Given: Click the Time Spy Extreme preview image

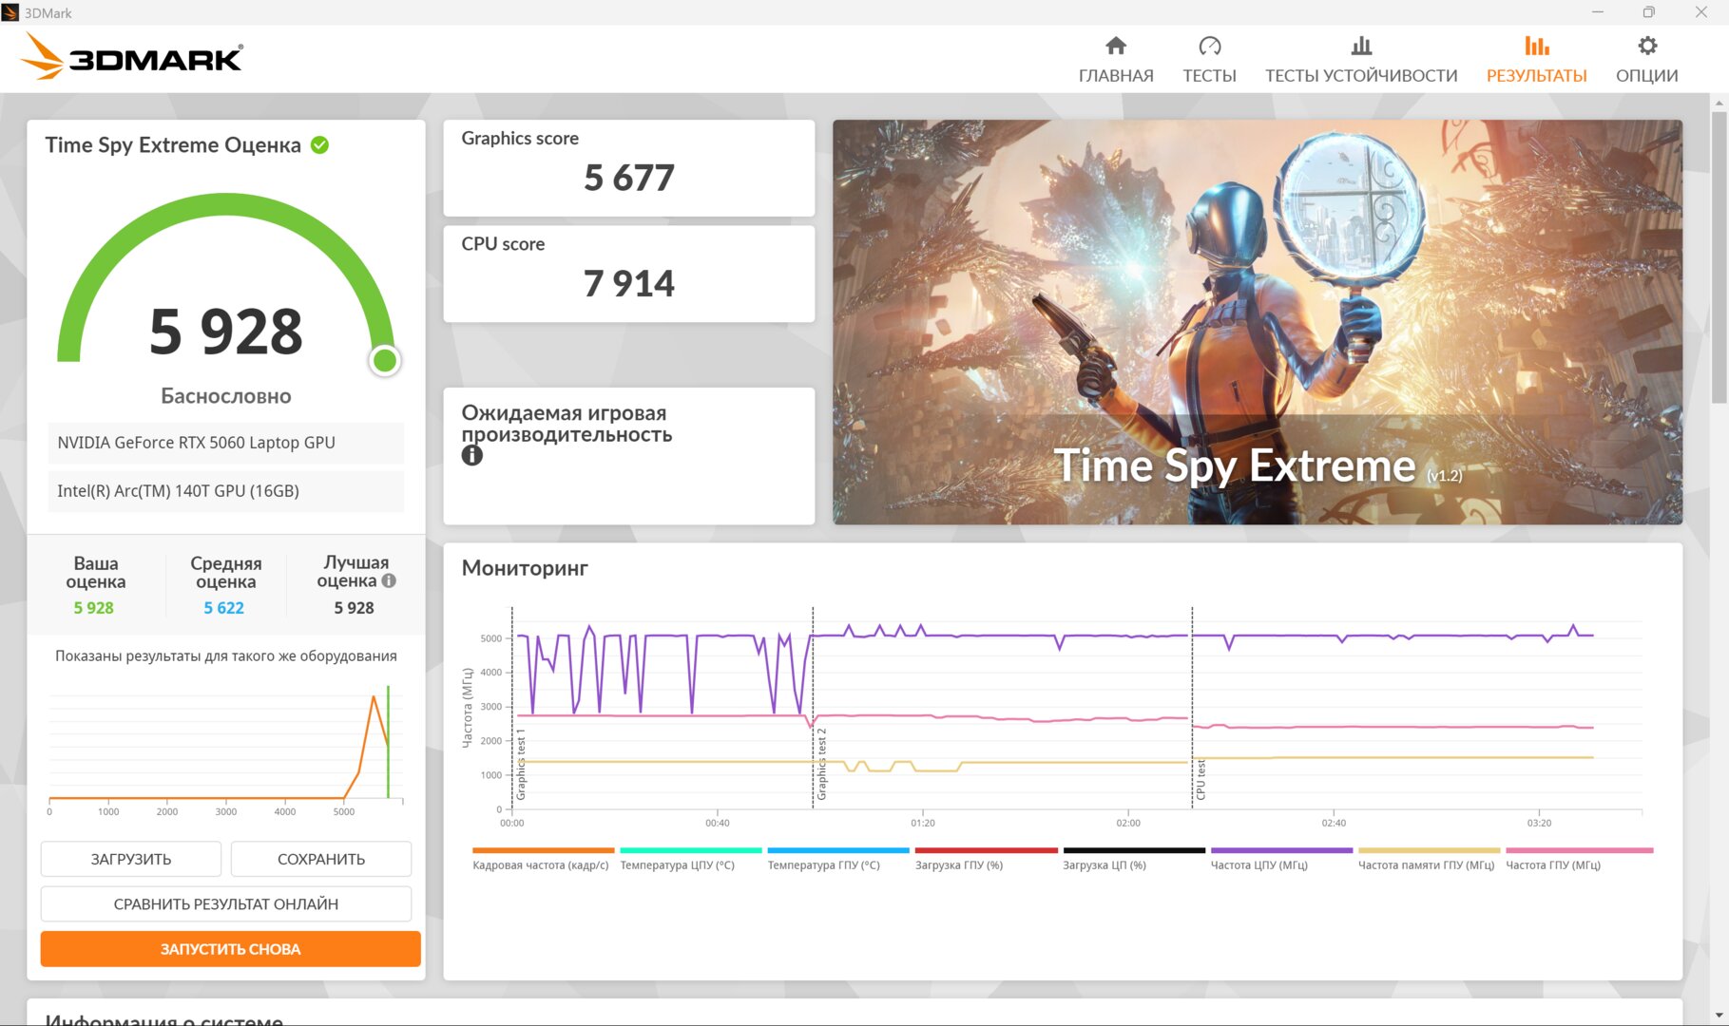Looking at the screenshot, I should [1258, 322].
